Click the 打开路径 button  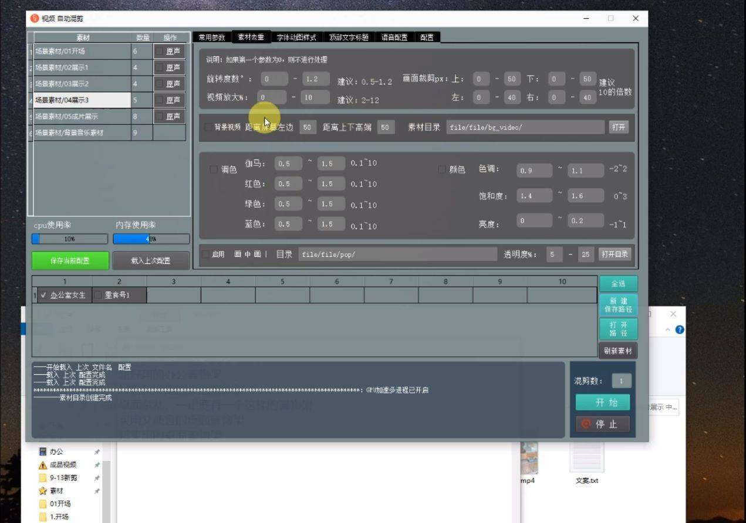click(618, 329)
